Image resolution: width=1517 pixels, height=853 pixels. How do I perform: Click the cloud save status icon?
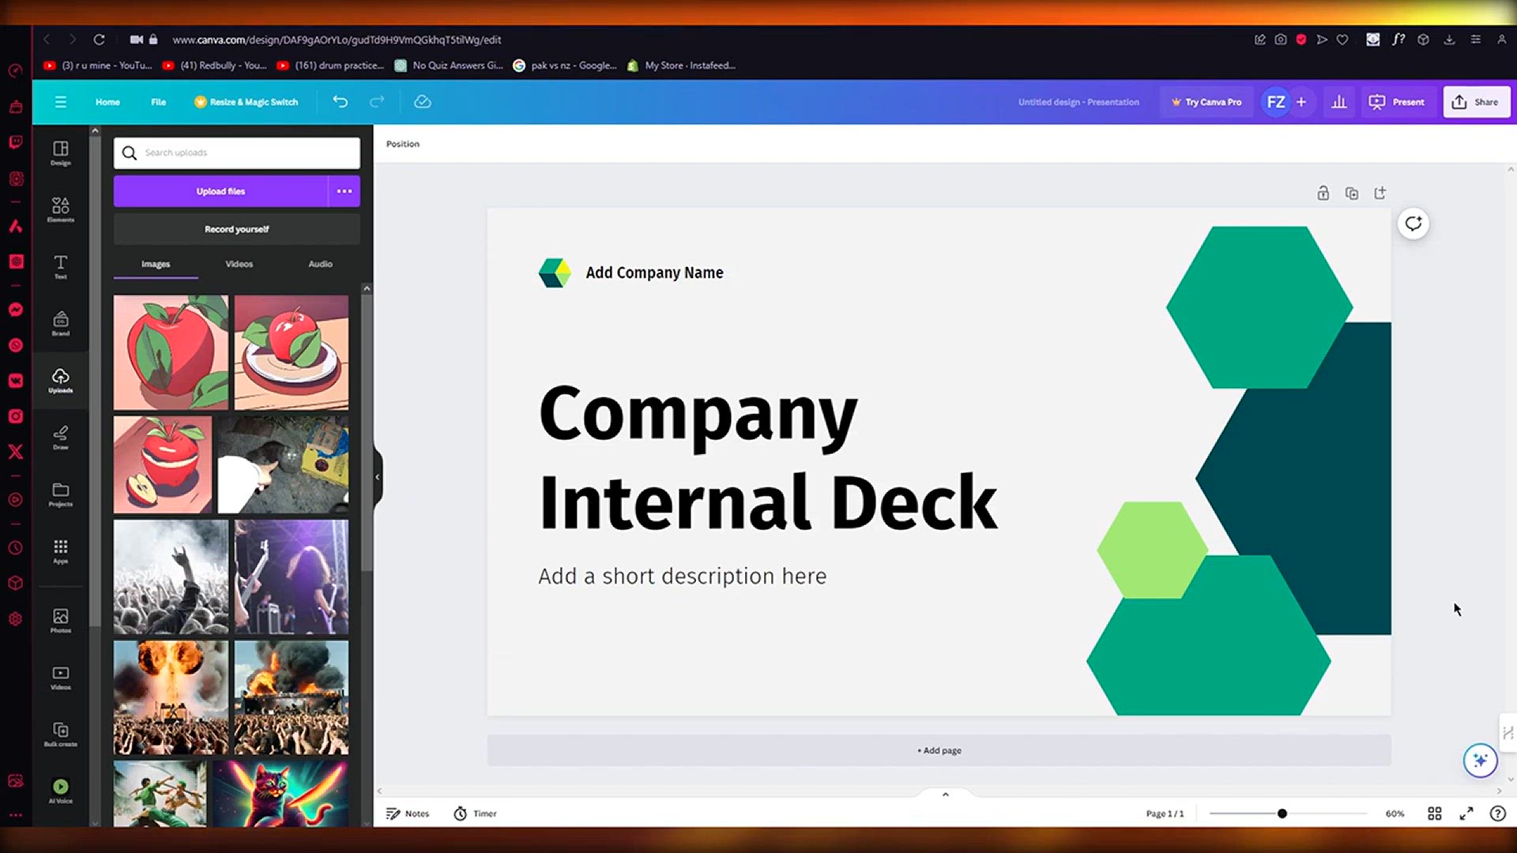[423, 102]
